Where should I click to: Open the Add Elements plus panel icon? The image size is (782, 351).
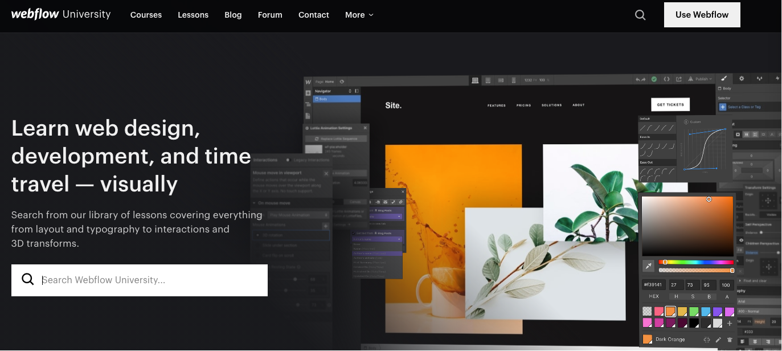tap(308, 93)
